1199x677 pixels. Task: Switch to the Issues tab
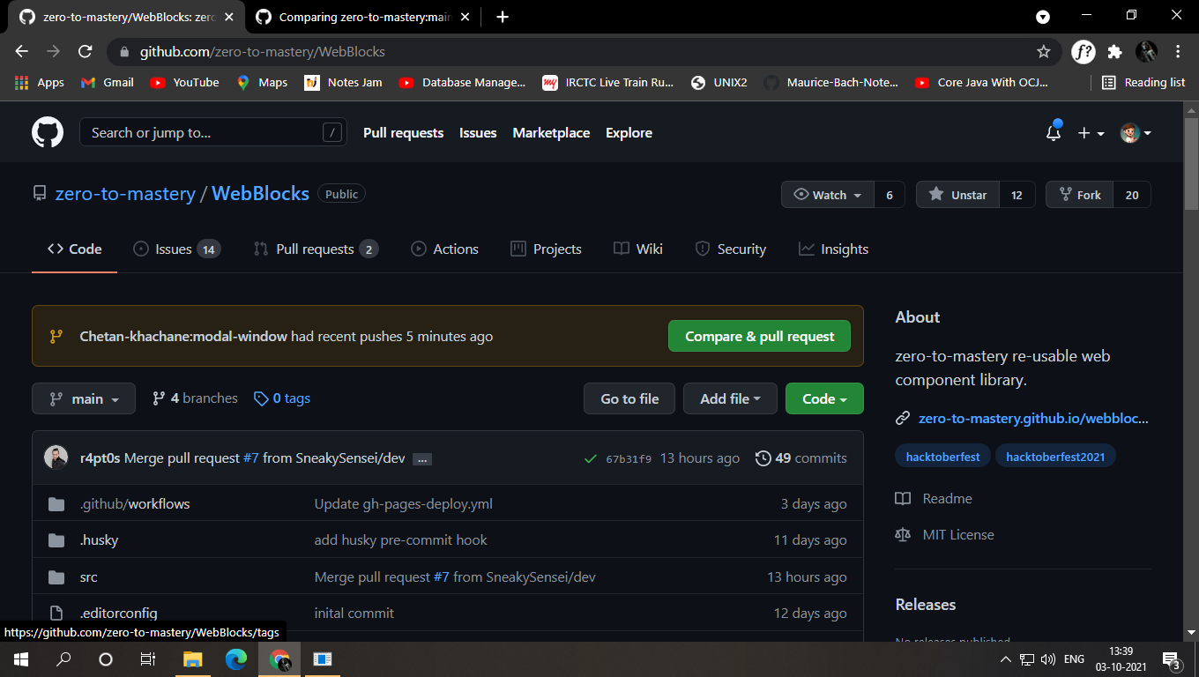click(176, 249)
